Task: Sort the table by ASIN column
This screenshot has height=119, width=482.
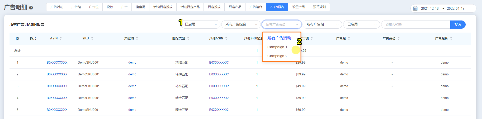Action: click(x=61, y=38)
